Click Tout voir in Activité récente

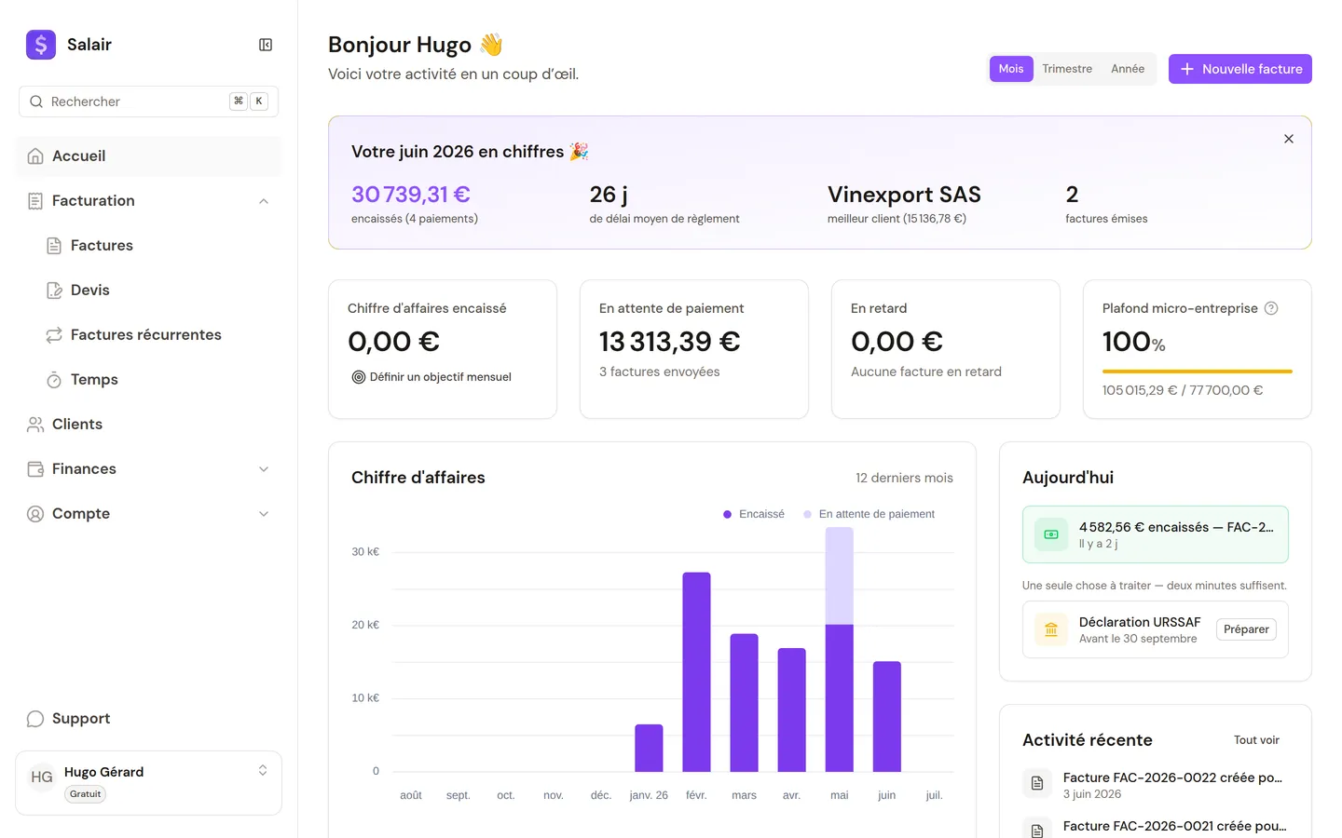[x=1256, y=740]
